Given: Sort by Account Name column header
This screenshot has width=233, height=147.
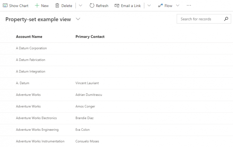Looking at the screenshot, I should click(x=29, y=37).
